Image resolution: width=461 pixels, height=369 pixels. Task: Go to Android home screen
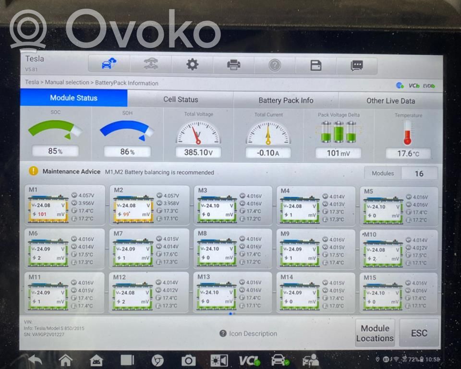(x=66, y=360)
